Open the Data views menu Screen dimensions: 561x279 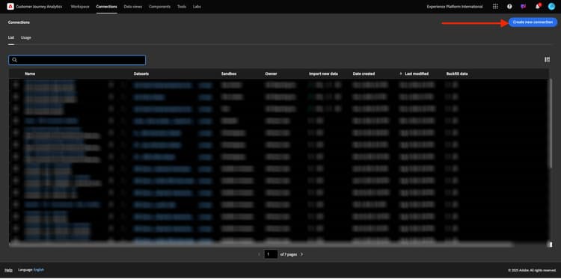click(132, 7)
